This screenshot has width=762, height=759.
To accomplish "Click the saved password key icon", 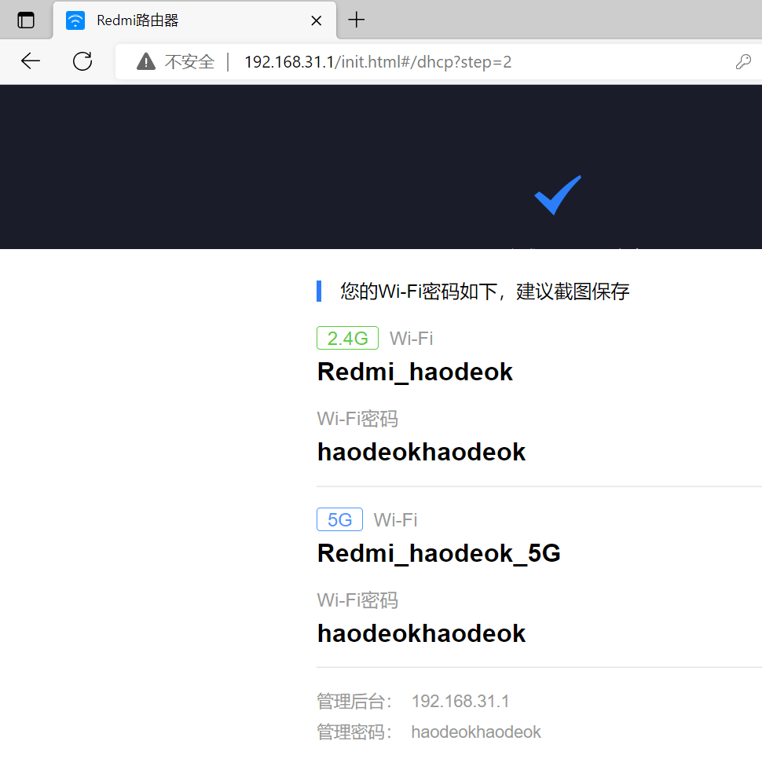I will [x=743, y=62].
